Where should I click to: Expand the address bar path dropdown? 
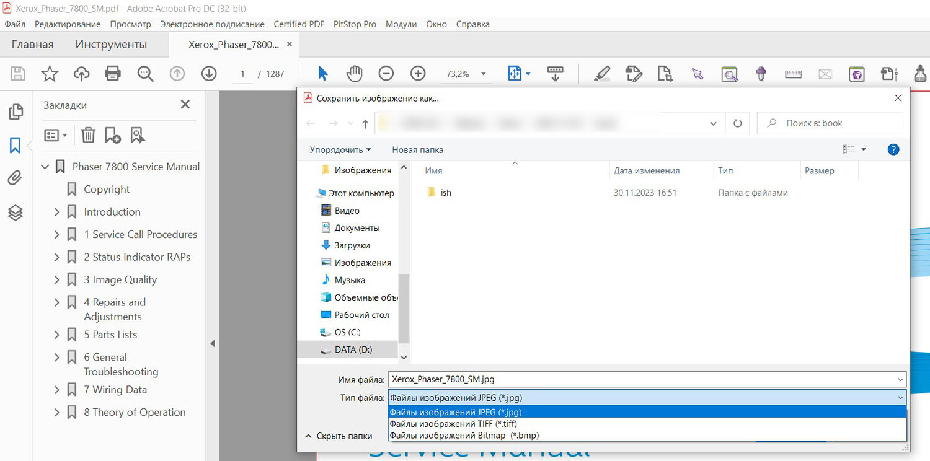point(713,123)
